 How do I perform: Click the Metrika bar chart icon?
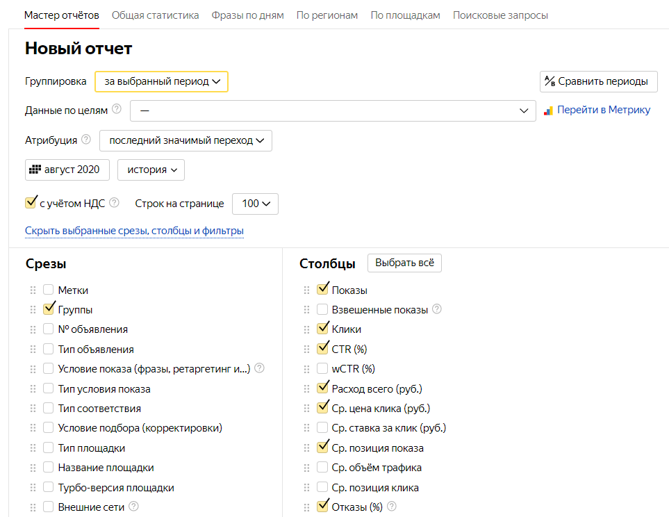click(548, 111)
